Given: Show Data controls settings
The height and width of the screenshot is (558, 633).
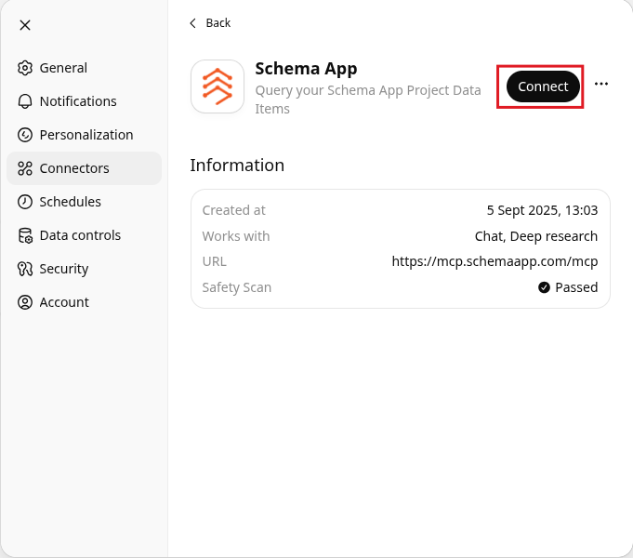Looking at the screenshot, I should pos(84,235).
